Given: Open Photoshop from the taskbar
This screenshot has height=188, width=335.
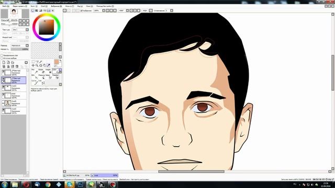Looking at the screenshot, I should [80, 184].
